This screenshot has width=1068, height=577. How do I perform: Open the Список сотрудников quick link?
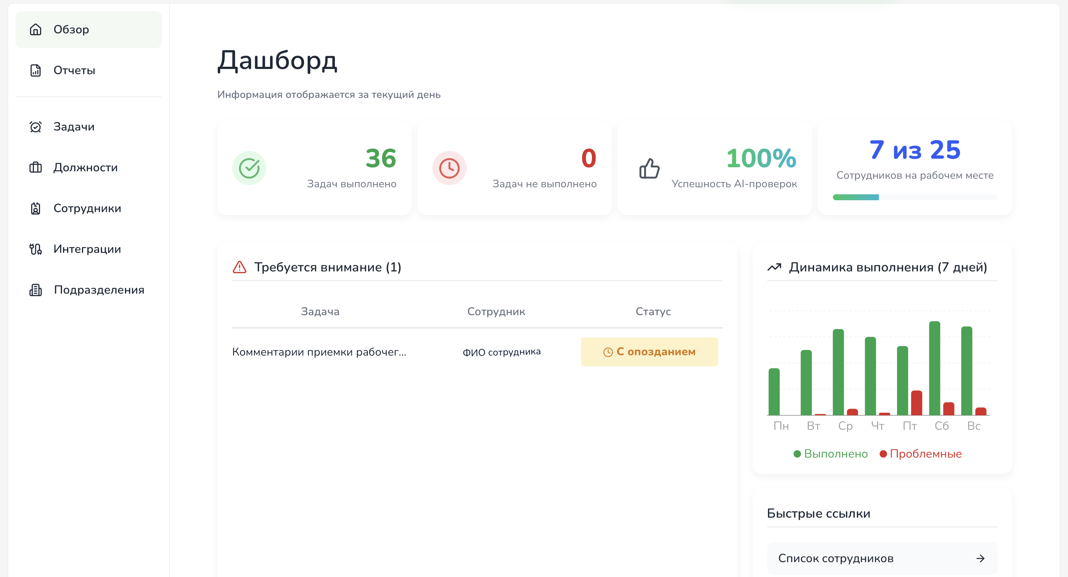(x=835, y=558)
